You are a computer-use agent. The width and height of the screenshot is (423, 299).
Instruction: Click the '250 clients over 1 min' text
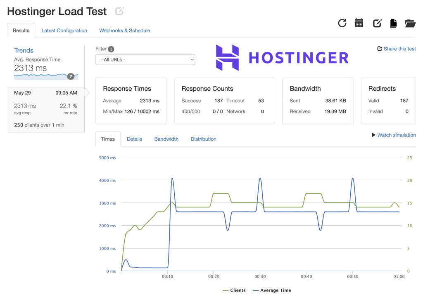[39, 125]
